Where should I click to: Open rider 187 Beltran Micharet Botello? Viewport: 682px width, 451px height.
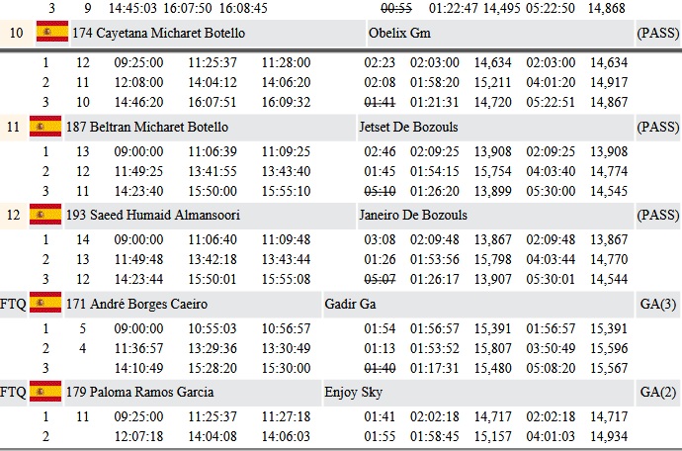147,128
